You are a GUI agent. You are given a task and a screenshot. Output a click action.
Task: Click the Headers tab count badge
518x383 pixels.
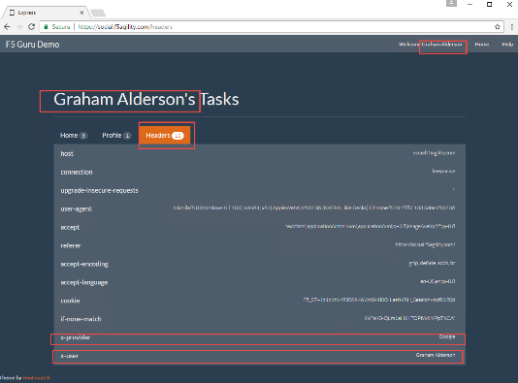[x=178, y=136]
